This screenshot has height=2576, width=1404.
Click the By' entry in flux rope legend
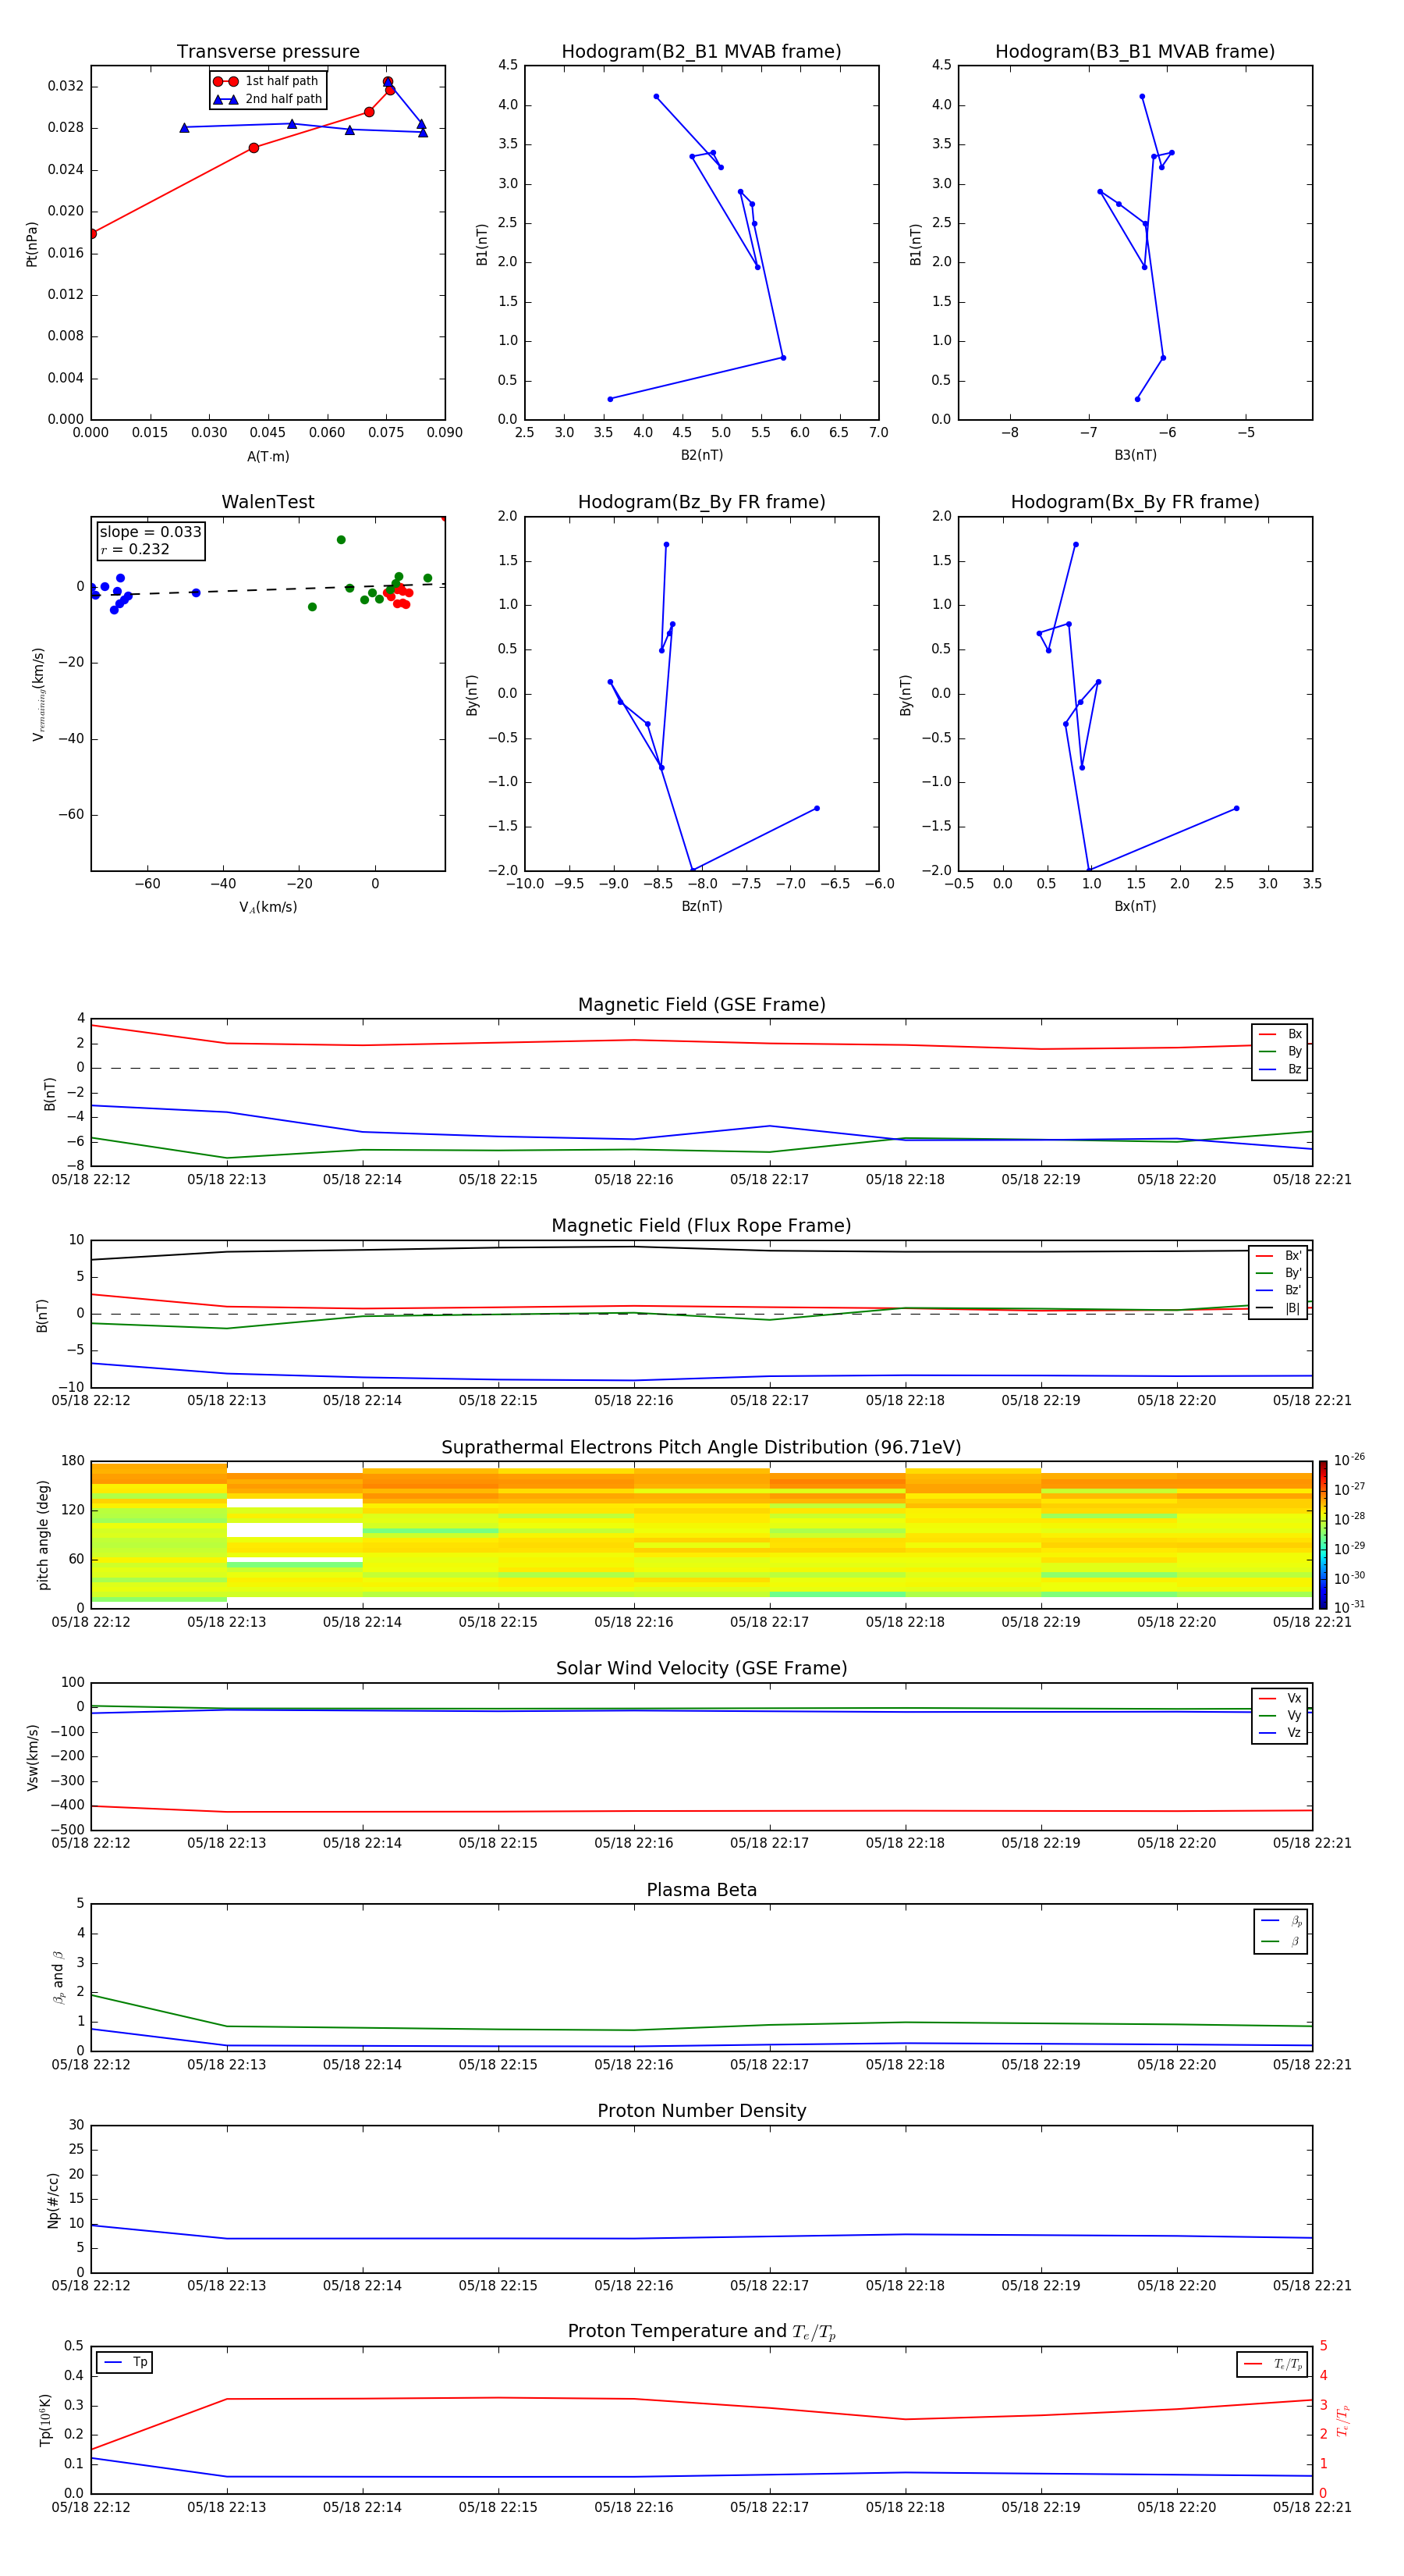1278,1273
